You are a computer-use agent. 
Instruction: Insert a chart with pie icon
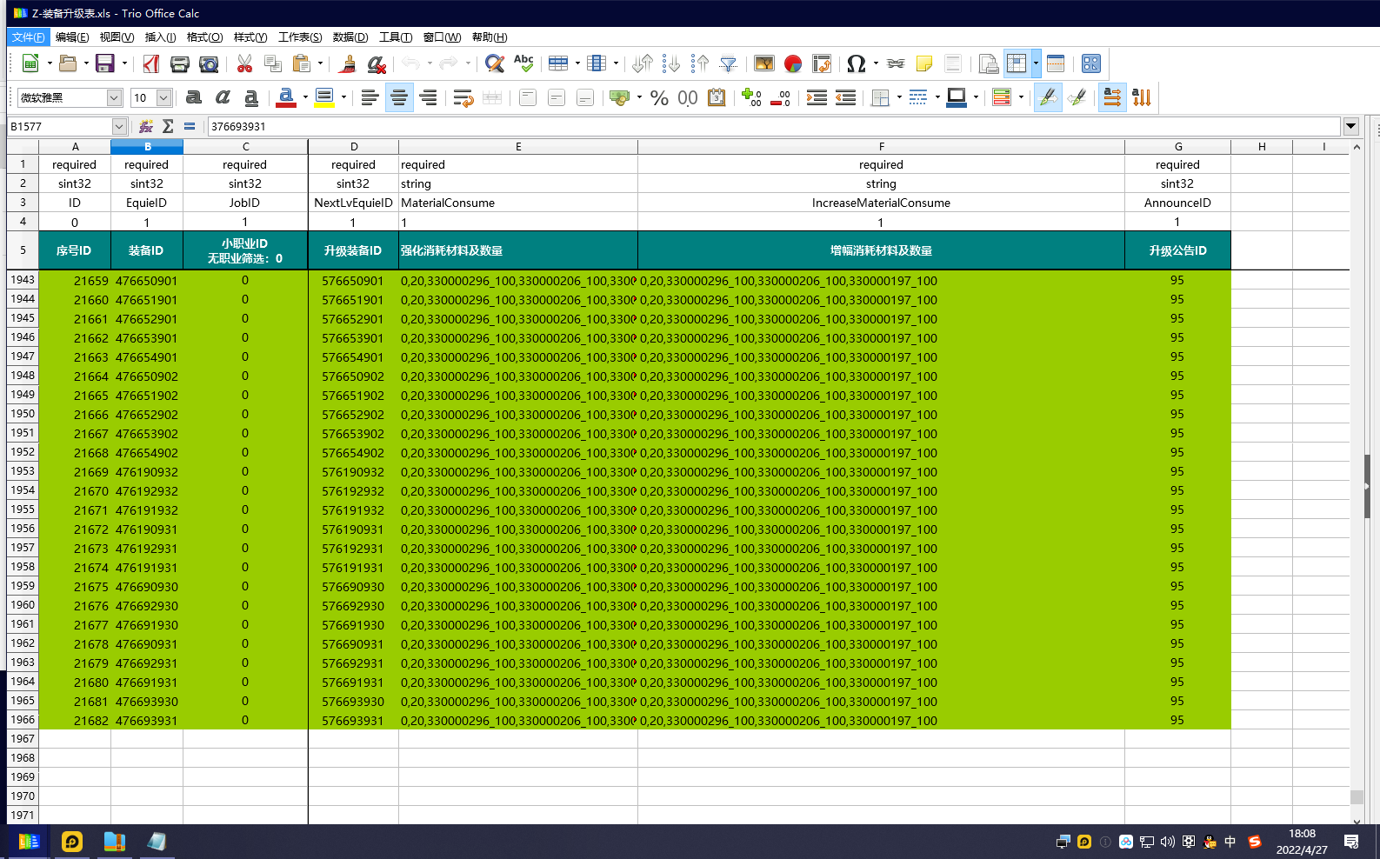793,63
